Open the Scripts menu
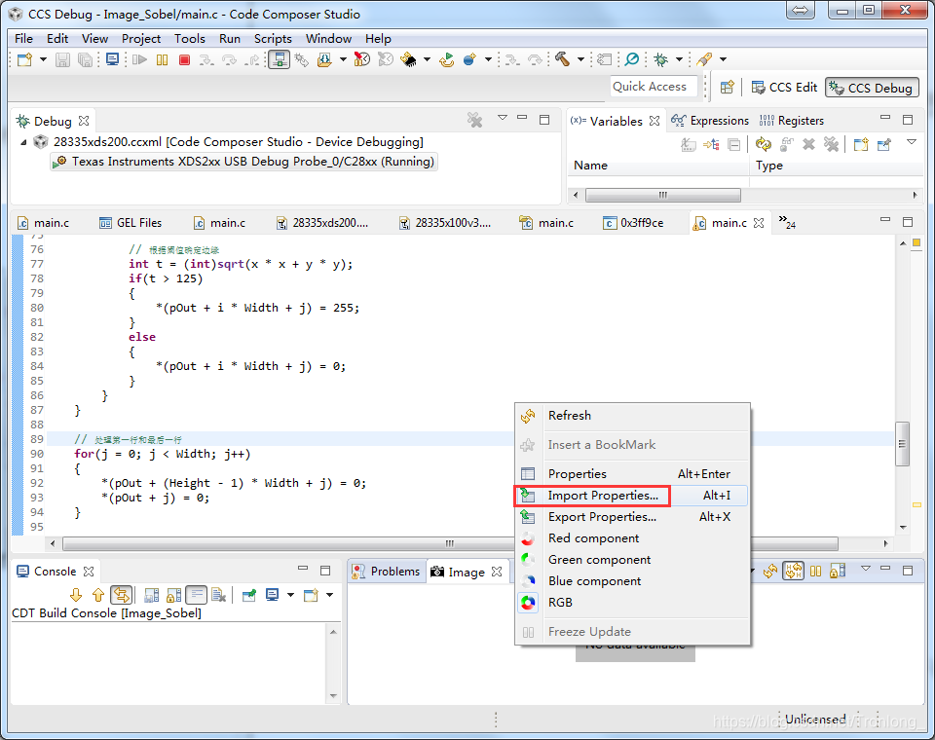The image size is (935, 740). click(273, 39)
